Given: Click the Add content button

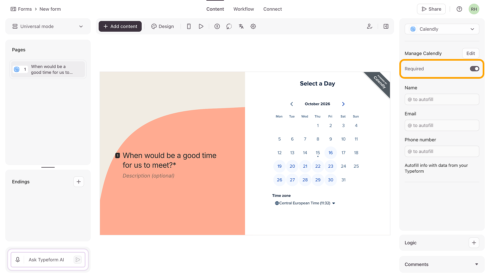Looking at the screenshot, I should (120, 26).
